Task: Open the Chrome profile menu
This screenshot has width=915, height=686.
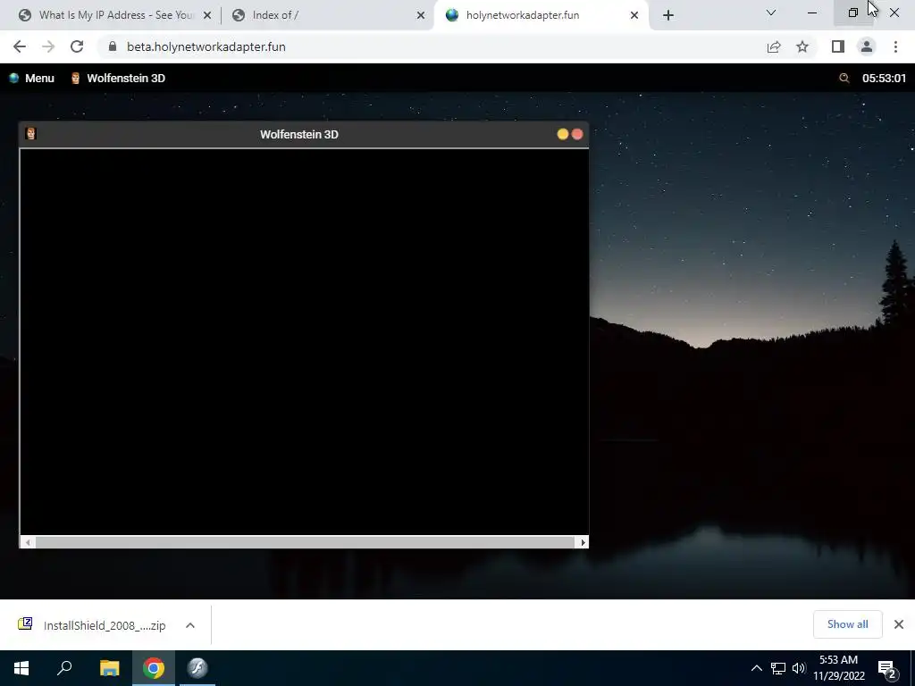Action: coord(867,46)
